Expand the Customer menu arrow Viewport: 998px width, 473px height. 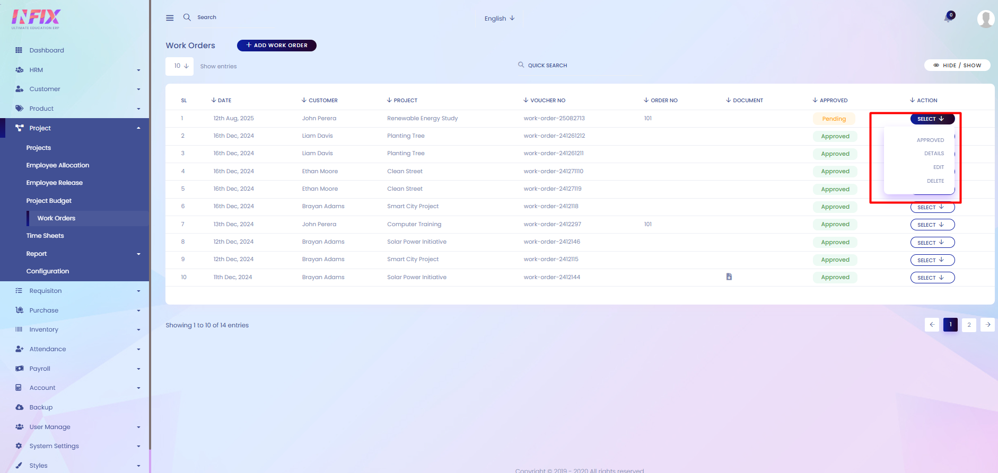138,90
